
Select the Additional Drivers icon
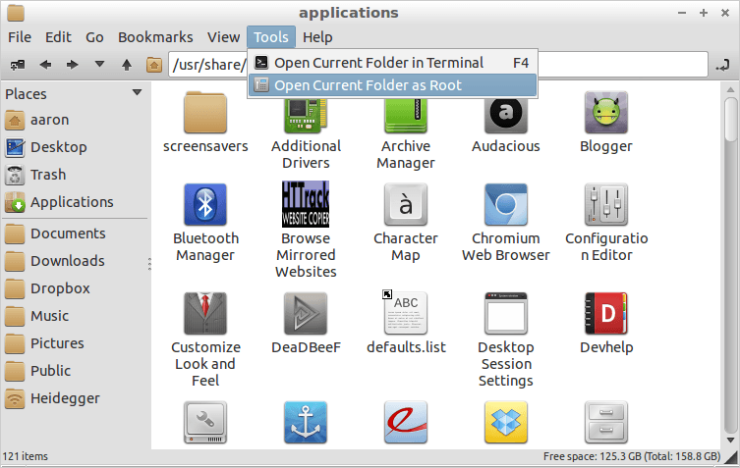pyautogui.click(x=306, y=116)
